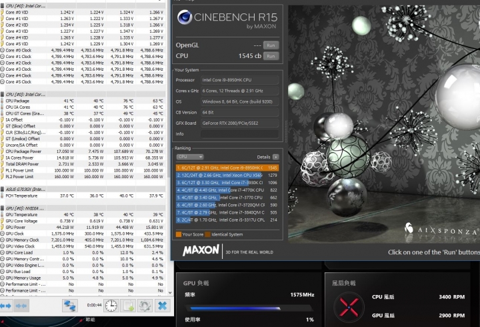The width and height of the screenshot is (480, 327).
Task: Open HWiNFO sensor settings gear icon
Action: tap(145, 306)
